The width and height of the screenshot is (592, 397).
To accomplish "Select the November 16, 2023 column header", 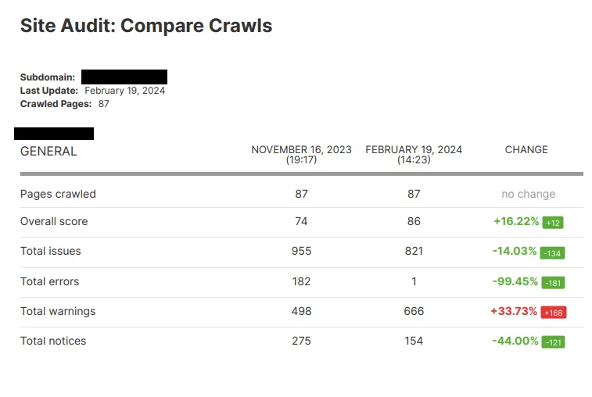I will 301,154.
